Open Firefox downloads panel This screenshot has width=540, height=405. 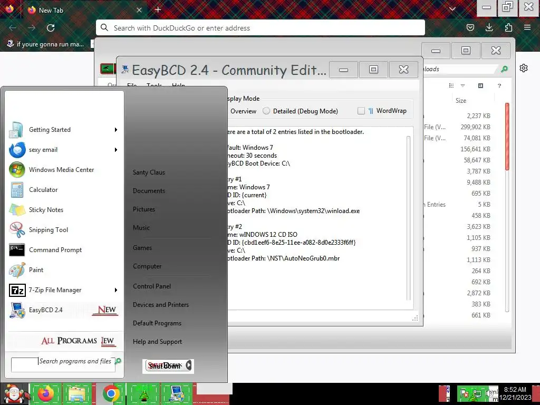coord(489,27)
